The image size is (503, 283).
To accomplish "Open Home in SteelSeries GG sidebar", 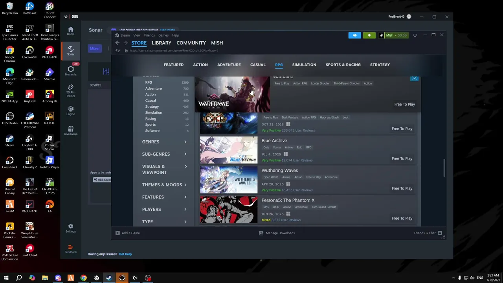I will coord(71,31).
